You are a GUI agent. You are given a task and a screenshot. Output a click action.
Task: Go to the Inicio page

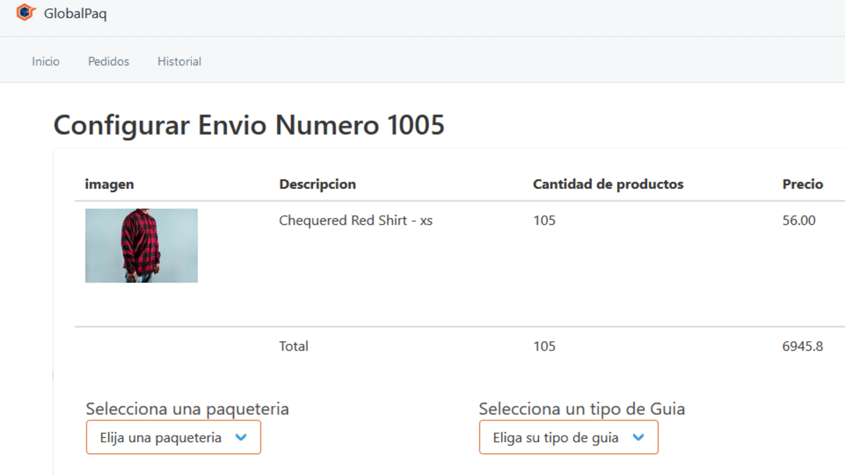point(45,62)
